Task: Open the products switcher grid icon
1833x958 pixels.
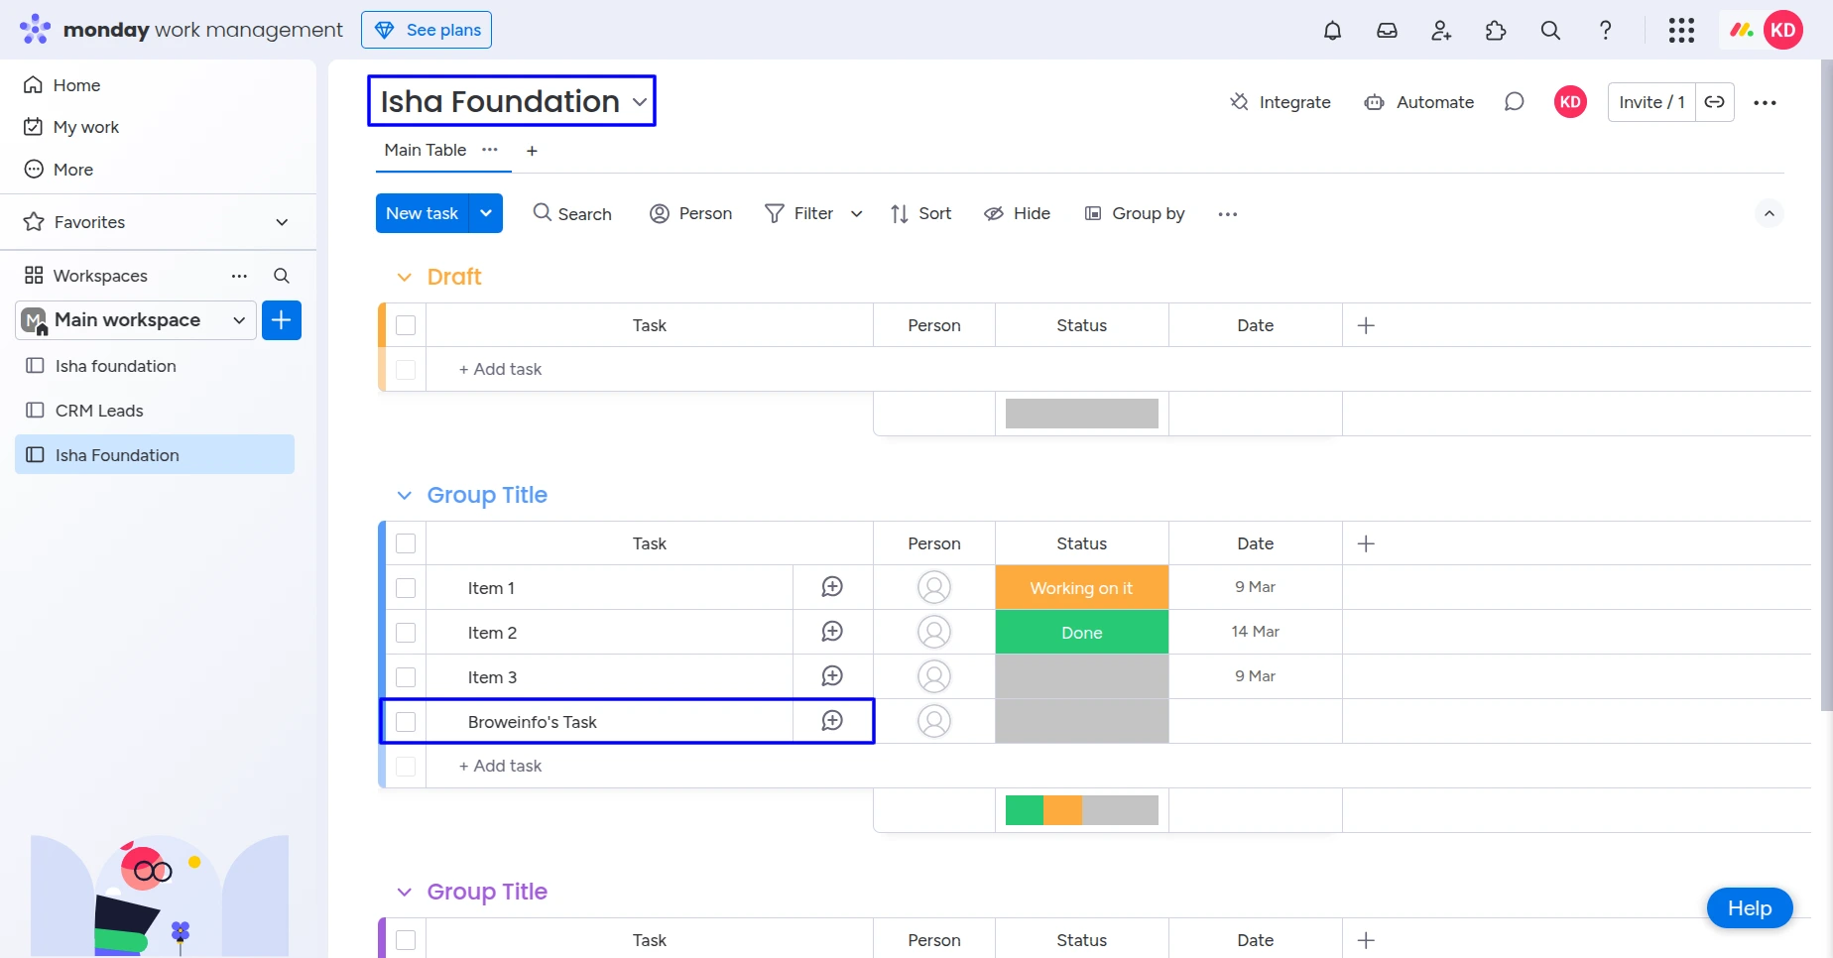Action: [1681, 31]
